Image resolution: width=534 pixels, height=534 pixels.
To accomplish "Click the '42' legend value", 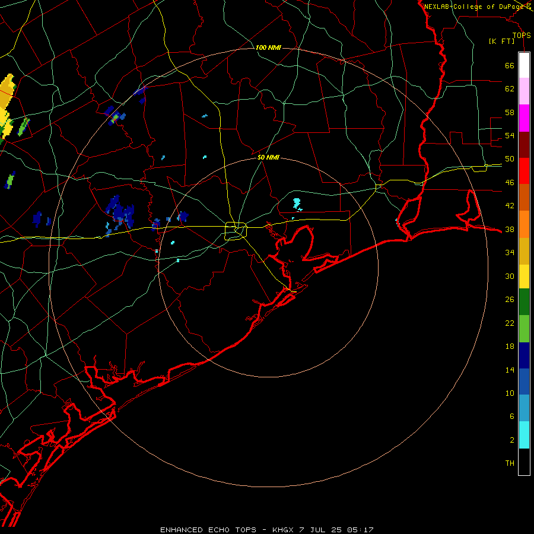I will click(510, 206).
